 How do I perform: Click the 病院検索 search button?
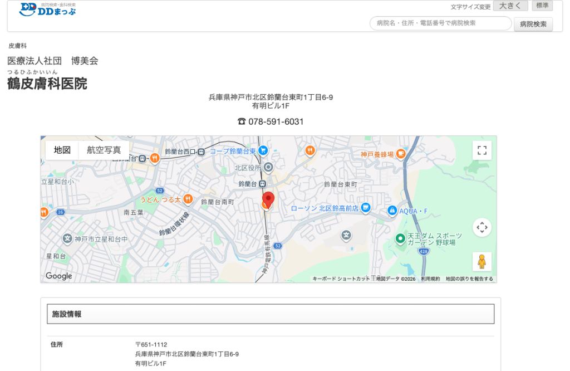[533, 24]
